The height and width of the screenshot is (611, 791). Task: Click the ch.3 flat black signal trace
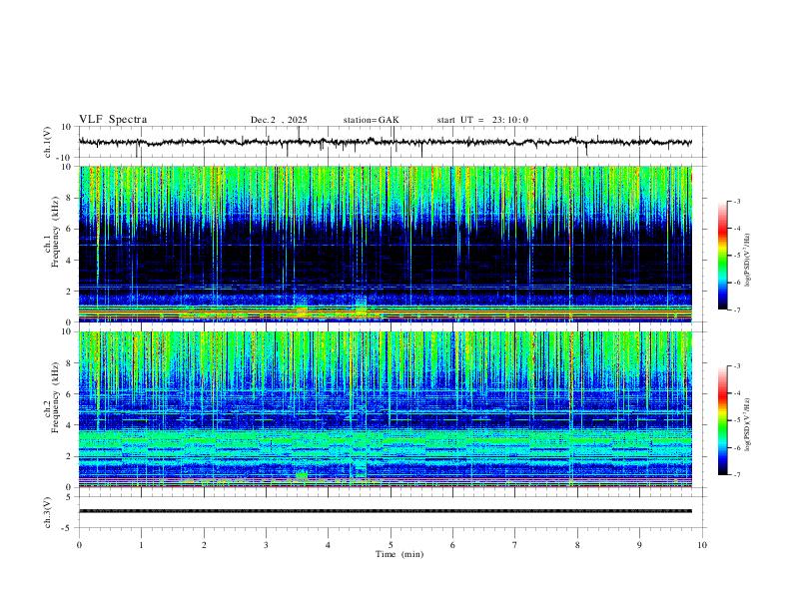coord(385,511)
